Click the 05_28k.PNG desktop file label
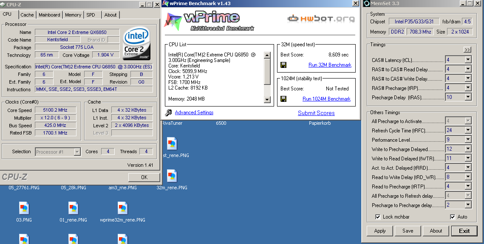 [74, 187]
